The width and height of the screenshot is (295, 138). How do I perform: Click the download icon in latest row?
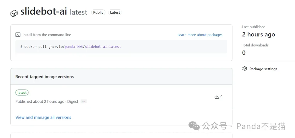coord(217,97)
